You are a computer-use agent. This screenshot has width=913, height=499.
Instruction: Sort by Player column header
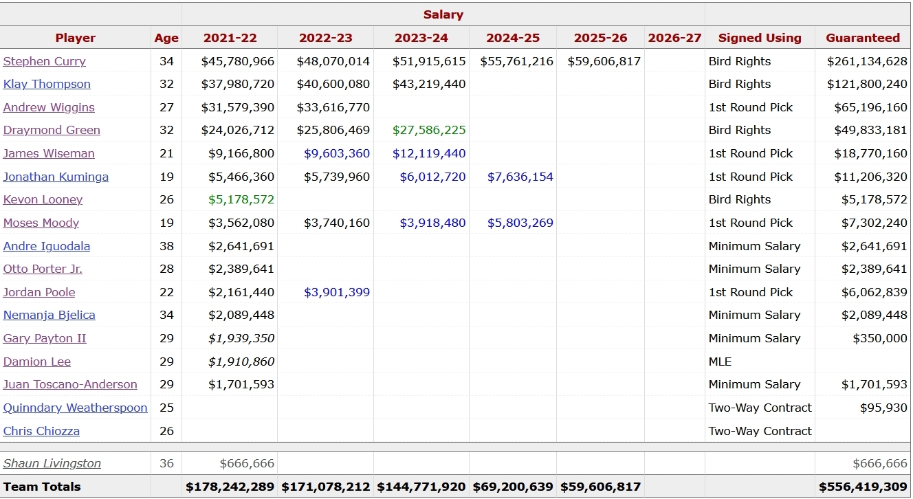click(x=76, y=38)
